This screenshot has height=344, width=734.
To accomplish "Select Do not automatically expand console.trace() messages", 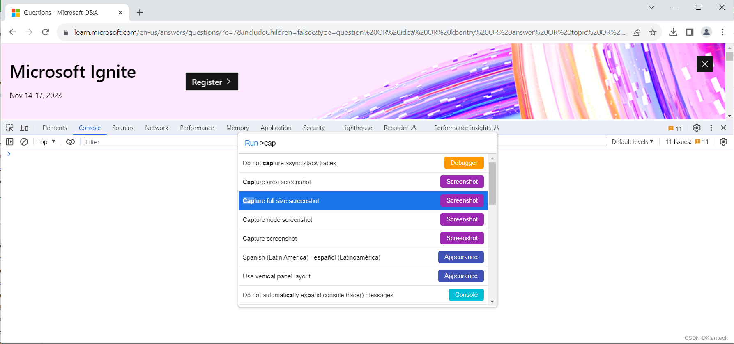I will point(363,295).
